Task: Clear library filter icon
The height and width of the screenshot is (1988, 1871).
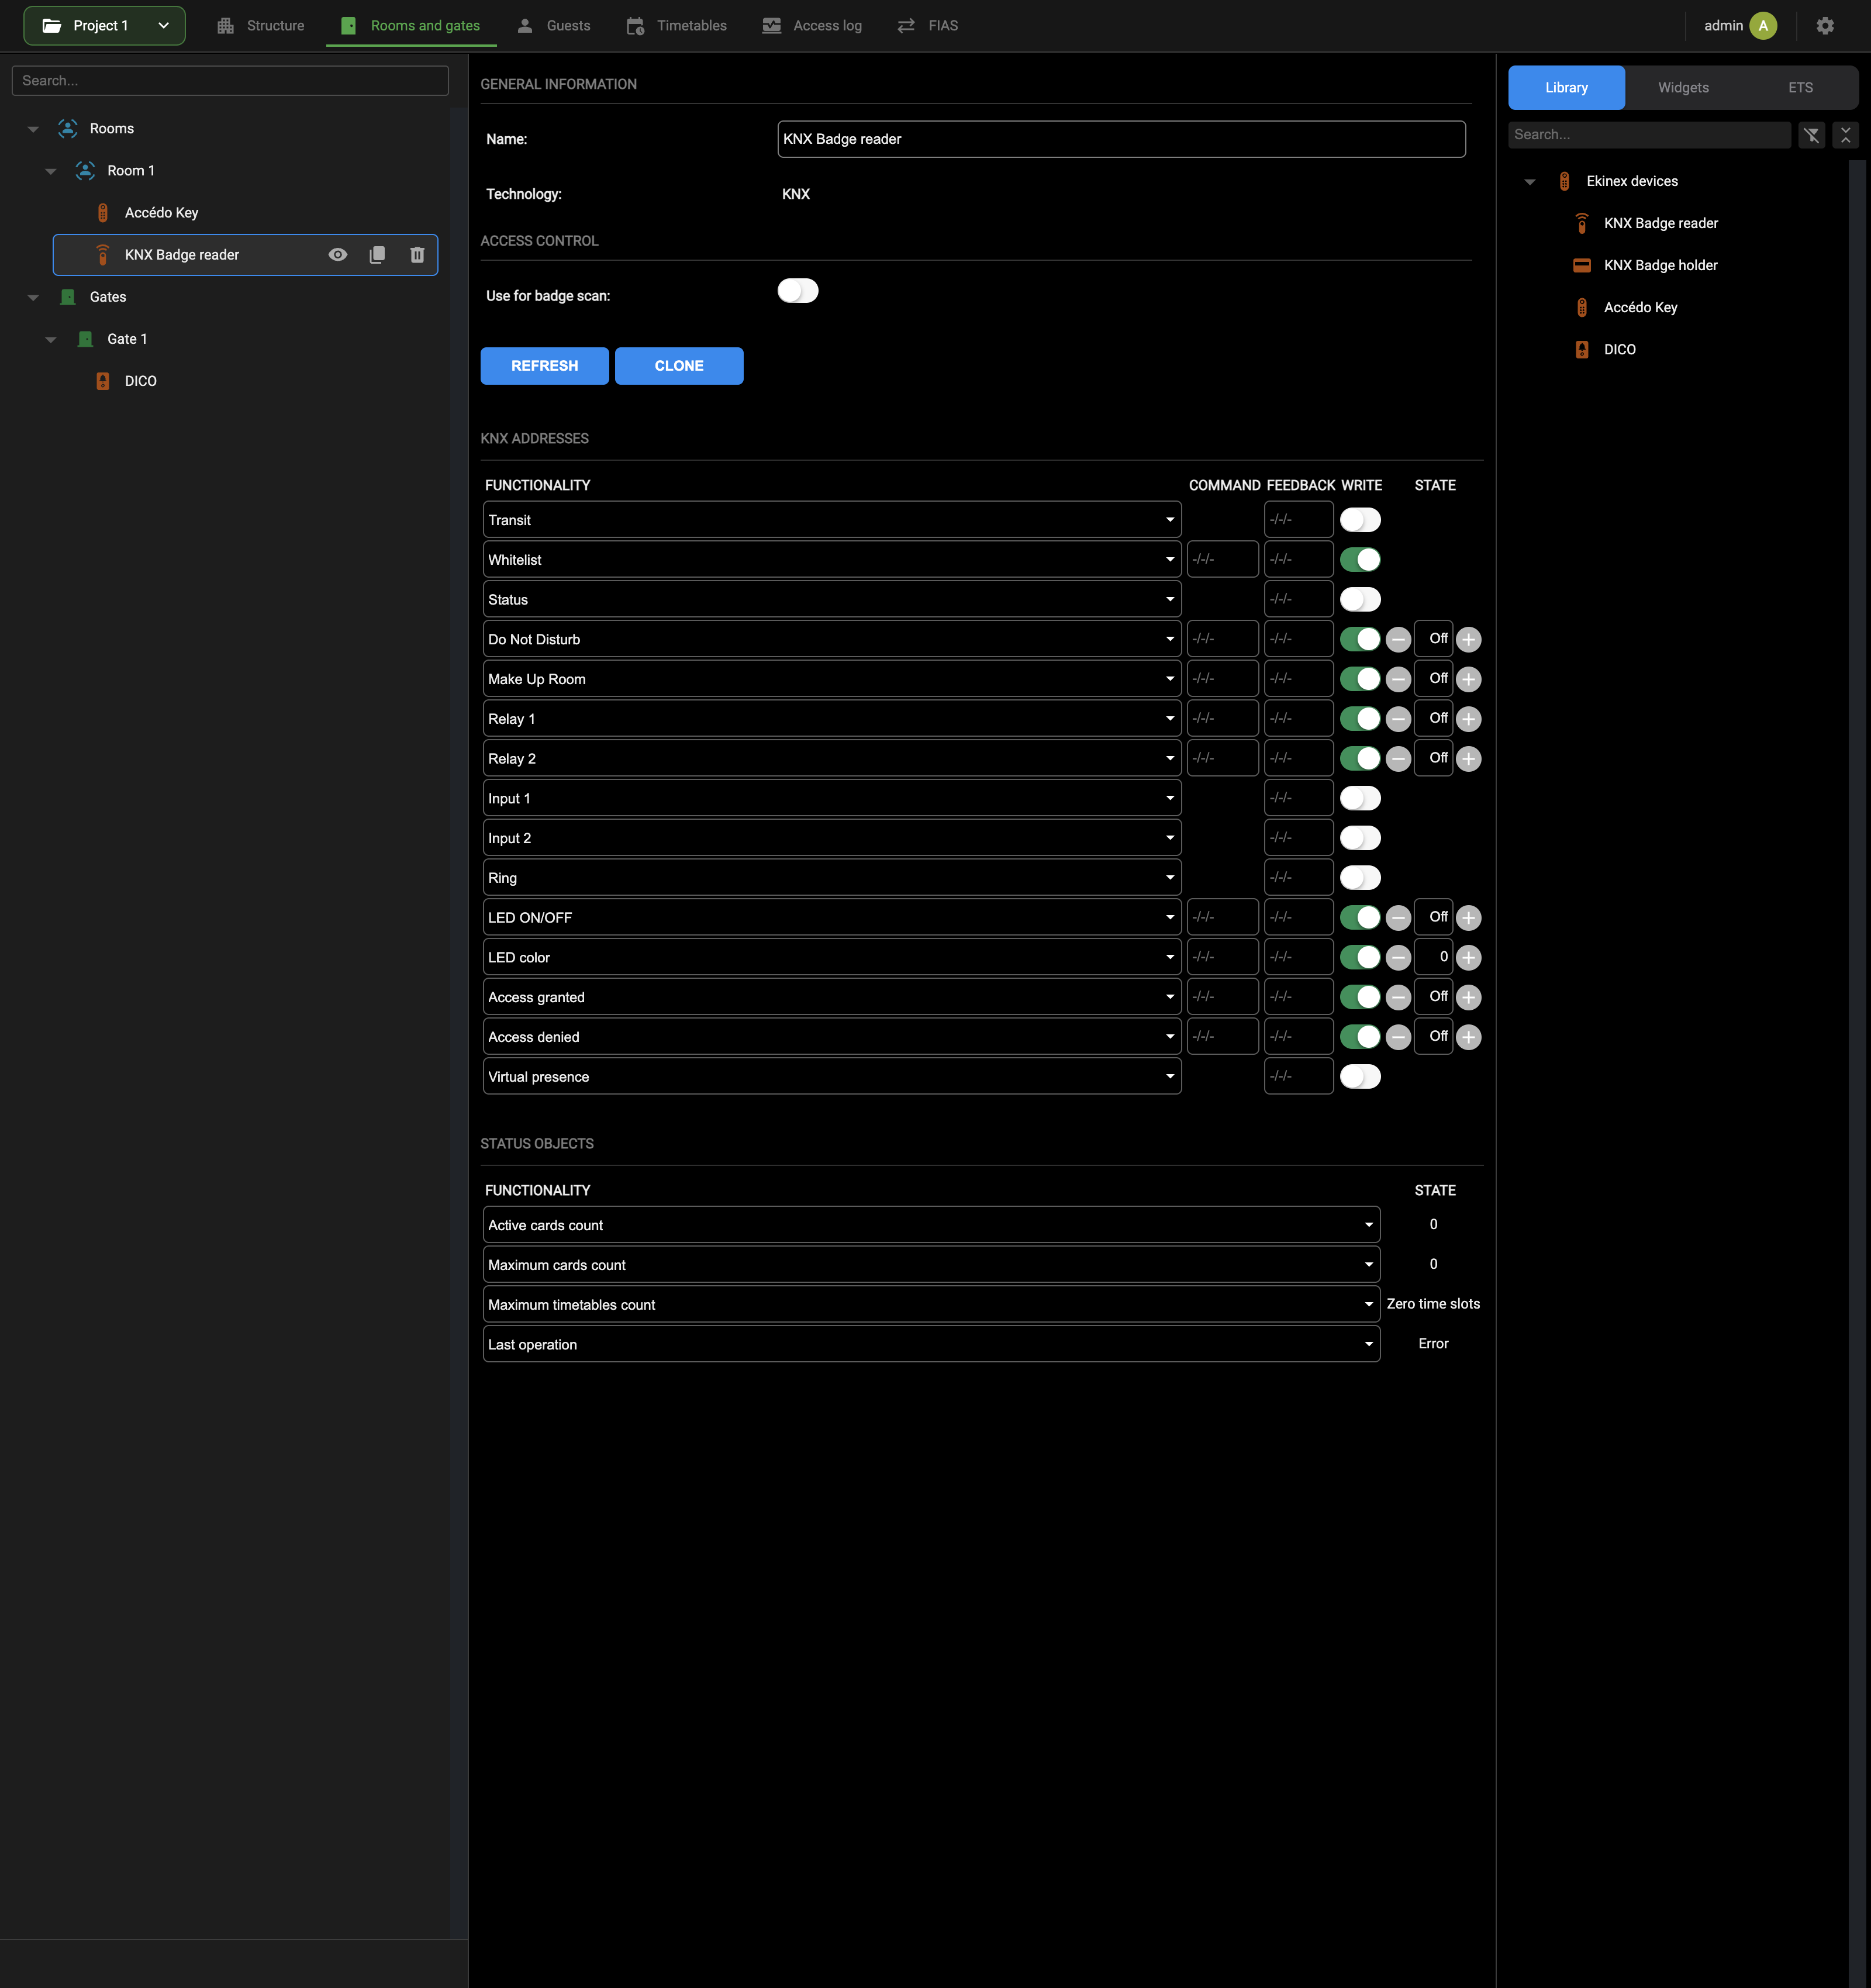Action: click(x=1812, y=135)
